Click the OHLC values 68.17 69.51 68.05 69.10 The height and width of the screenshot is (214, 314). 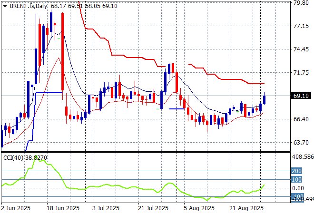point(84,6)
